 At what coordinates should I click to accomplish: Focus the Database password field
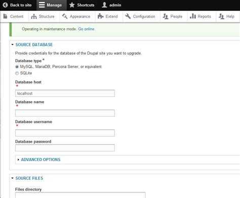click(65, 148)
